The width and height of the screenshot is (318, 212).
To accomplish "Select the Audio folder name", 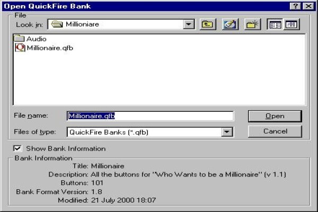I will tap(36, 39).
